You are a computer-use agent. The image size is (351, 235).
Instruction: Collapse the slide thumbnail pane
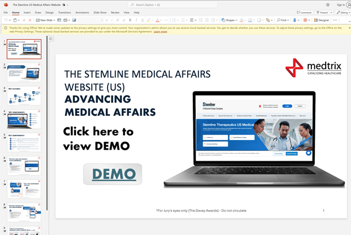[51, 39]
